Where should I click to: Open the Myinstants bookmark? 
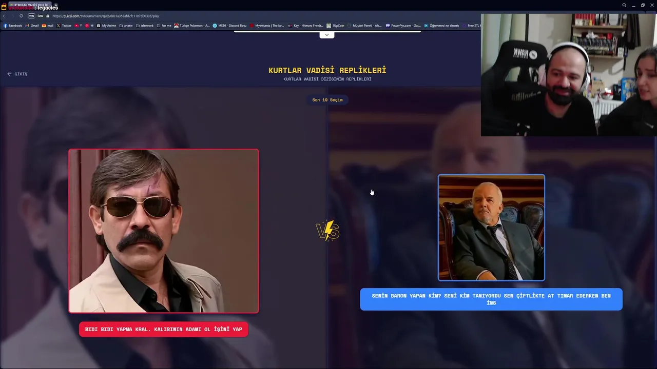(267, 26)
